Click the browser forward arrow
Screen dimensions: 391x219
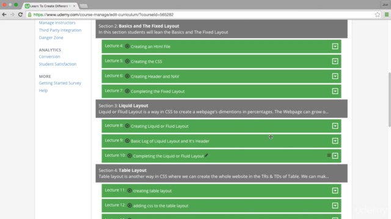(x=12, y=15)
